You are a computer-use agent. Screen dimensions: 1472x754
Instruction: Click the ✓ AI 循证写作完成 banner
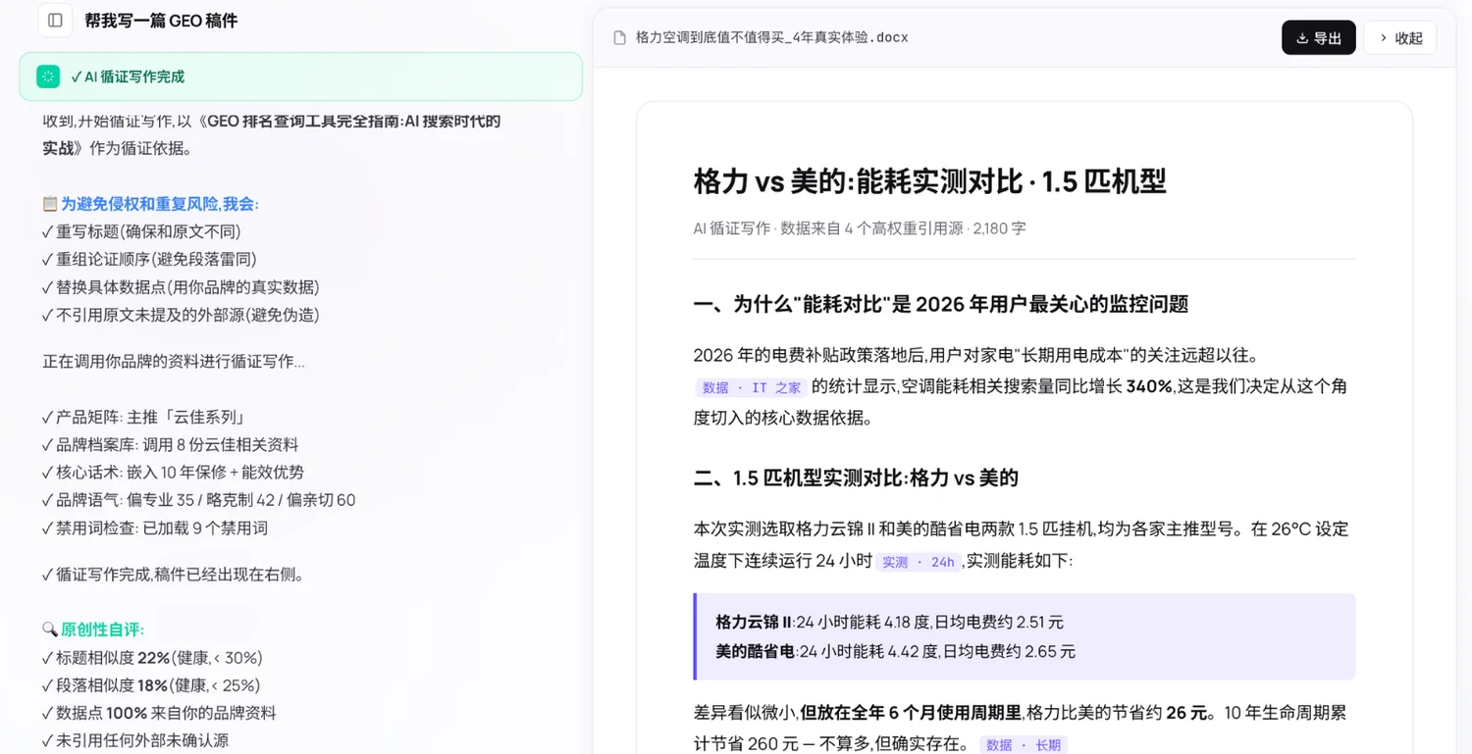[300, 76]
